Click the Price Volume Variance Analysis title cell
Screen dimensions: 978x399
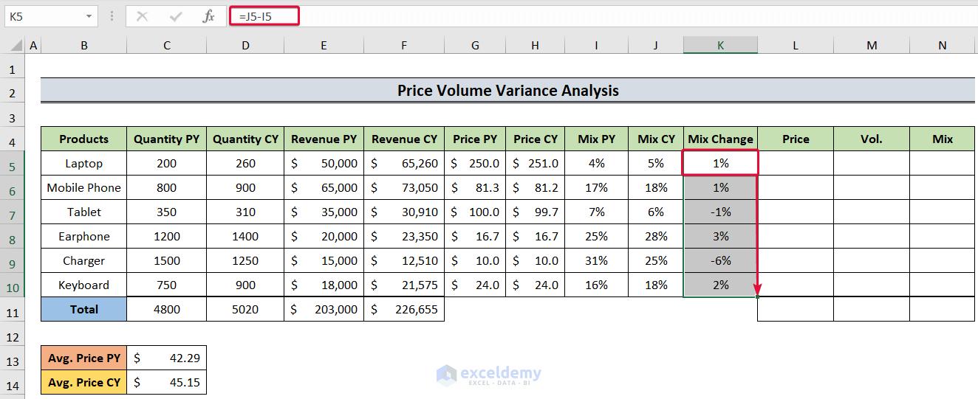tap(507, 91)
